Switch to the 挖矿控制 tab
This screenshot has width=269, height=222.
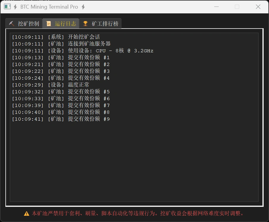click(24, 24)
